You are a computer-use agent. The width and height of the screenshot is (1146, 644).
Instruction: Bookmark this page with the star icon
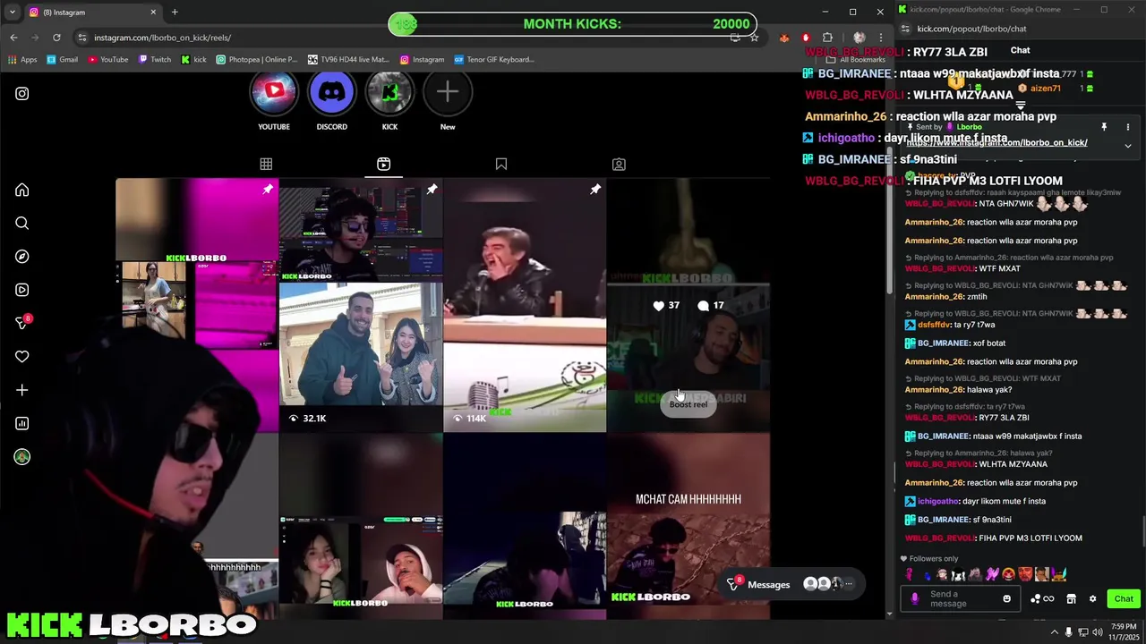[755, 38]
